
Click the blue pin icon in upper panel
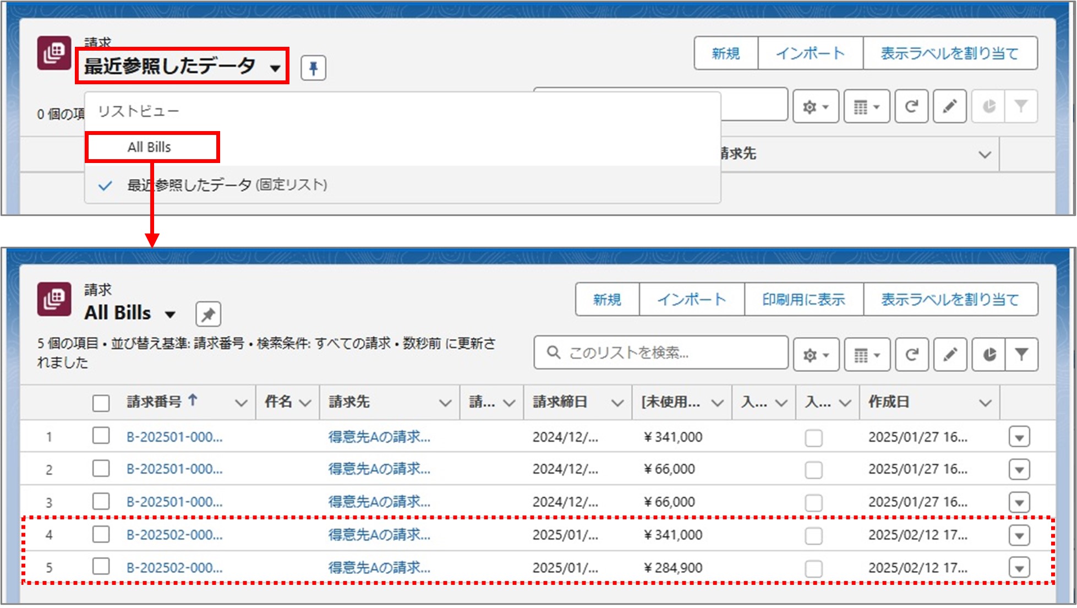(x=313, y=68)
